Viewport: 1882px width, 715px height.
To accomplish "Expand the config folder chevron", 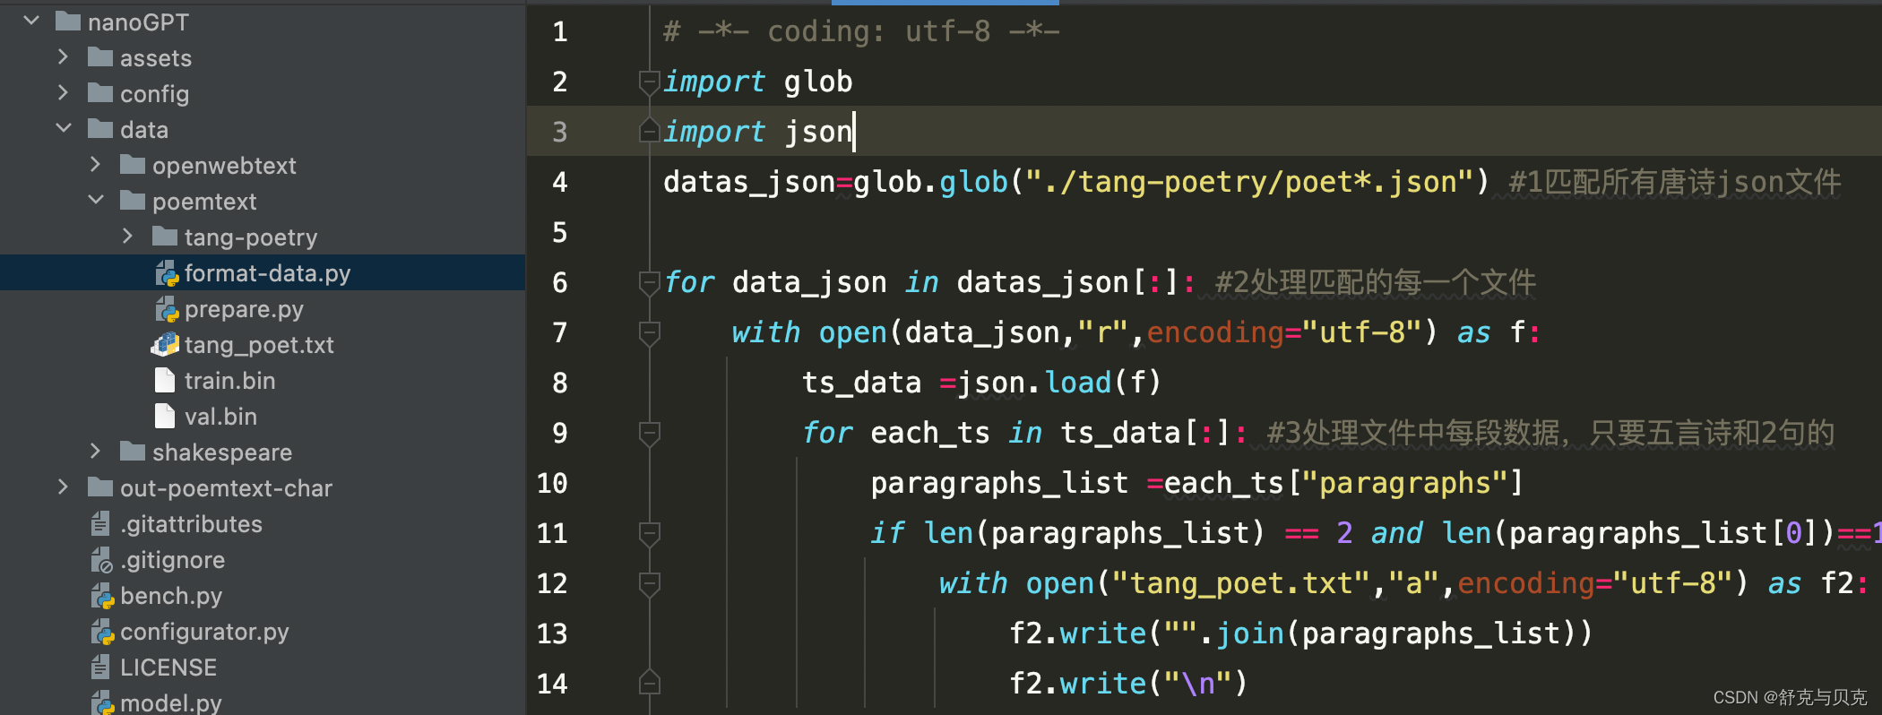I will [63, 93].
